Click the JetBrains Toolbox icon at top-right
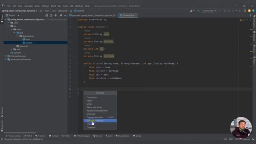This screenshot has height=144, width=256. (253, 11)
